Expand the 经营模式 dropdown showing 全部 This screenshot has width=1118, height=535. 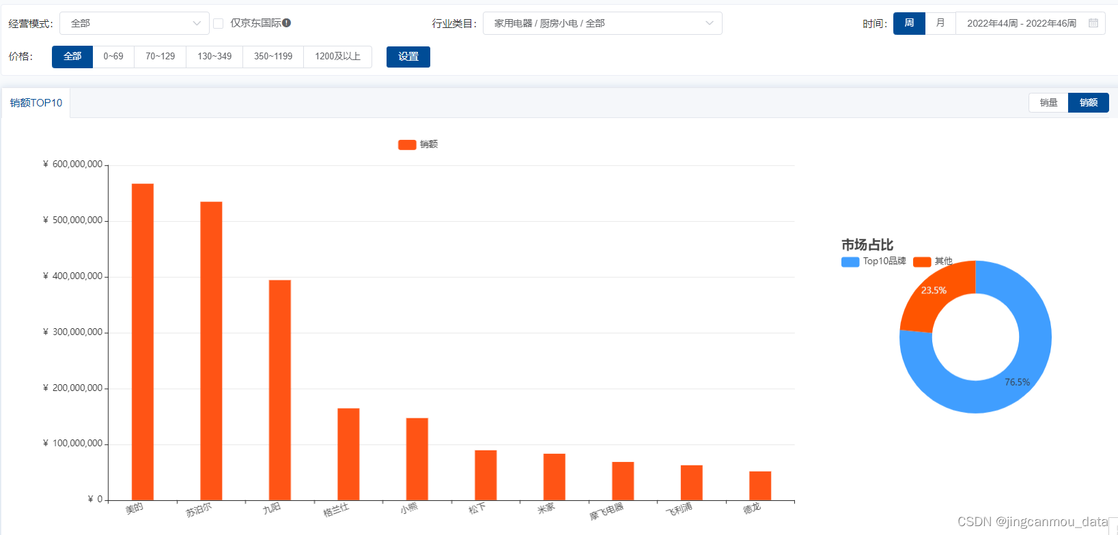tap(135, 23)
